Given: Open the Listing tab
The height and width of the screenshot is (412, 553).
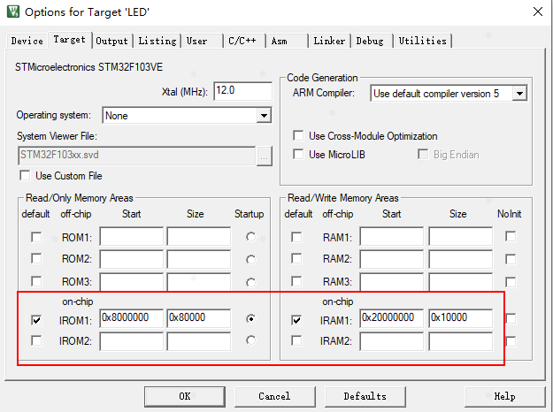Looking at the screenshot, I should pos(157,41).
